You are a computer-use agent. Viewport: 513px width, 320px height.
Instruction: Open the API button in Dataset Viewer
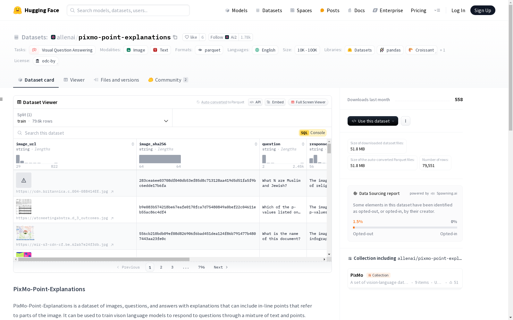[255, 102]
